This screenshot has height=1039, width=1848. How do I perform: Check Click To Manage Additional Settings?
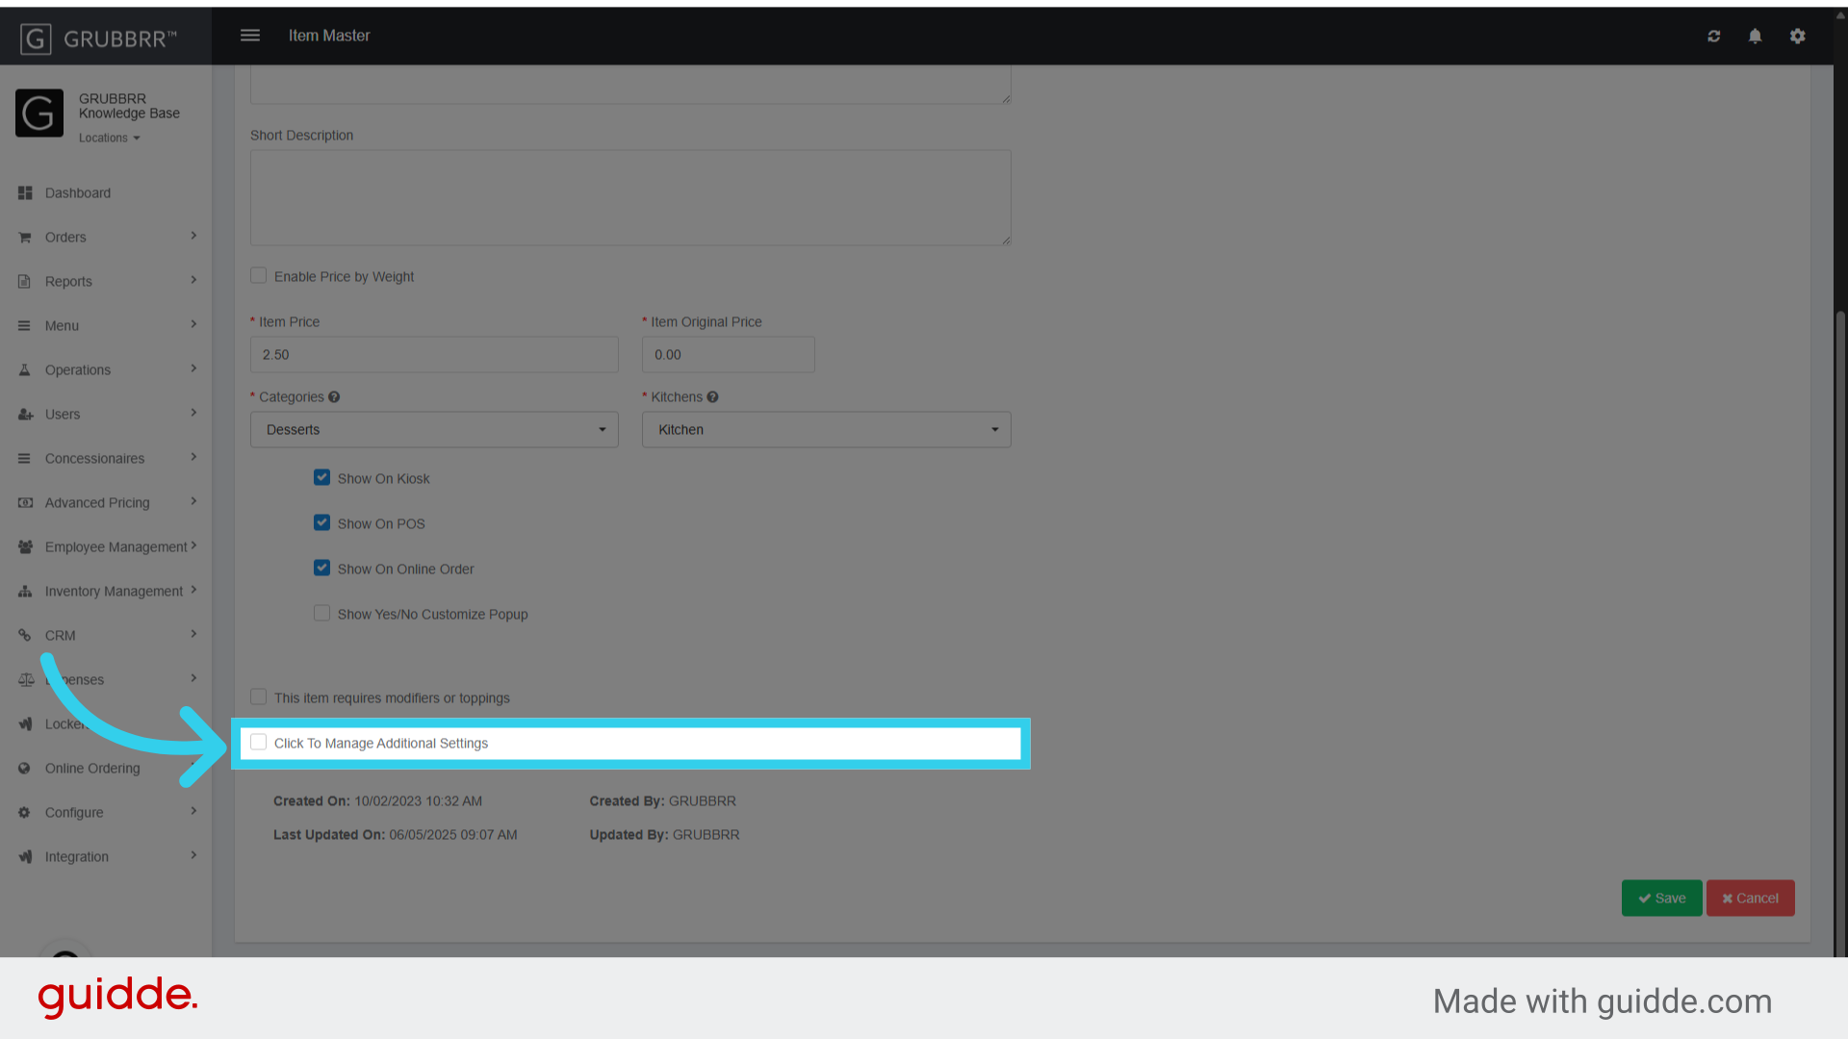(258, 743)
